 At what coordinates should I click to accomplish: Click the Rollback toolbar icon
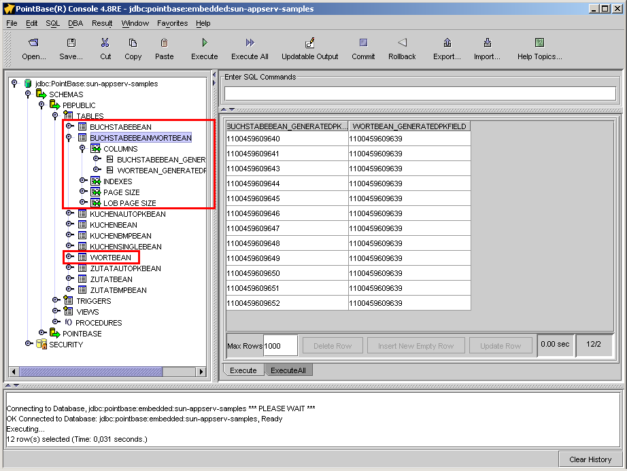pos(403,43)
